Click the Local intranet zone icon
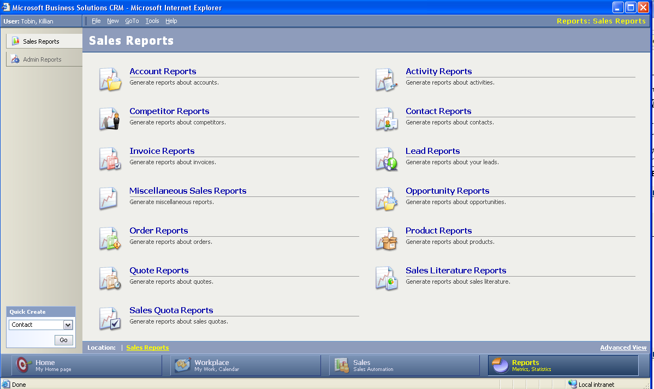Image resolution: width=654 pixels, height=389 pixels. (x=572, y=385)
